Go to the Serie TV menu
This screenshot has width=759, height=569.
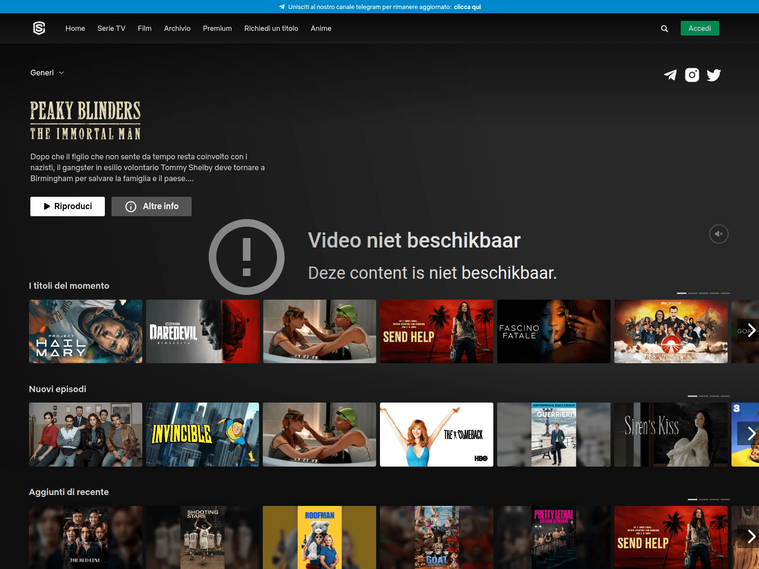pyautogui.click(x=111, y=28)
